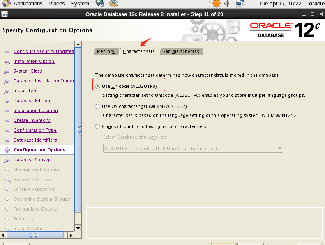Click the clock showing Tue Apr 17, 16:22

click(280, 4)
